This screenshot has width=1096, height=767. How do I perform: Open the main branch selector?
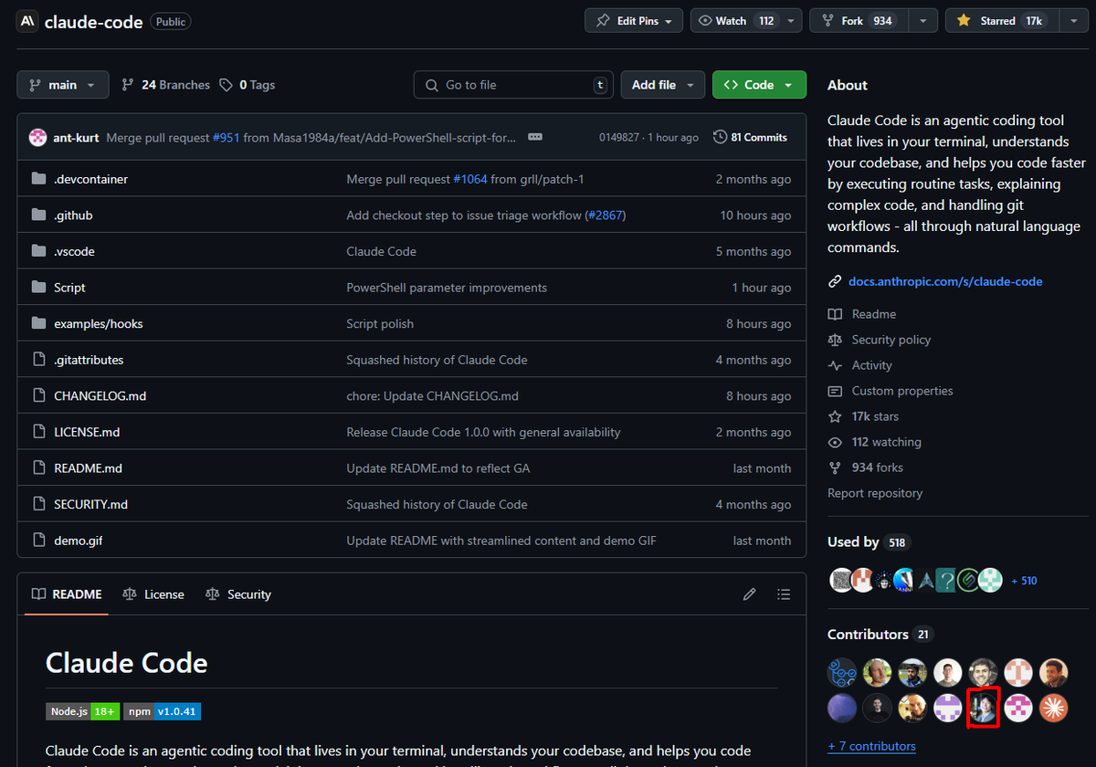(62, 85)
